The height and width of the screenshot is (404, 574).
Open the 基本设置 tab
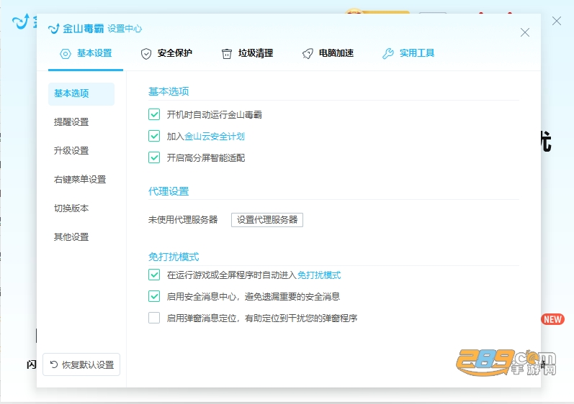[x=86, y=53]
